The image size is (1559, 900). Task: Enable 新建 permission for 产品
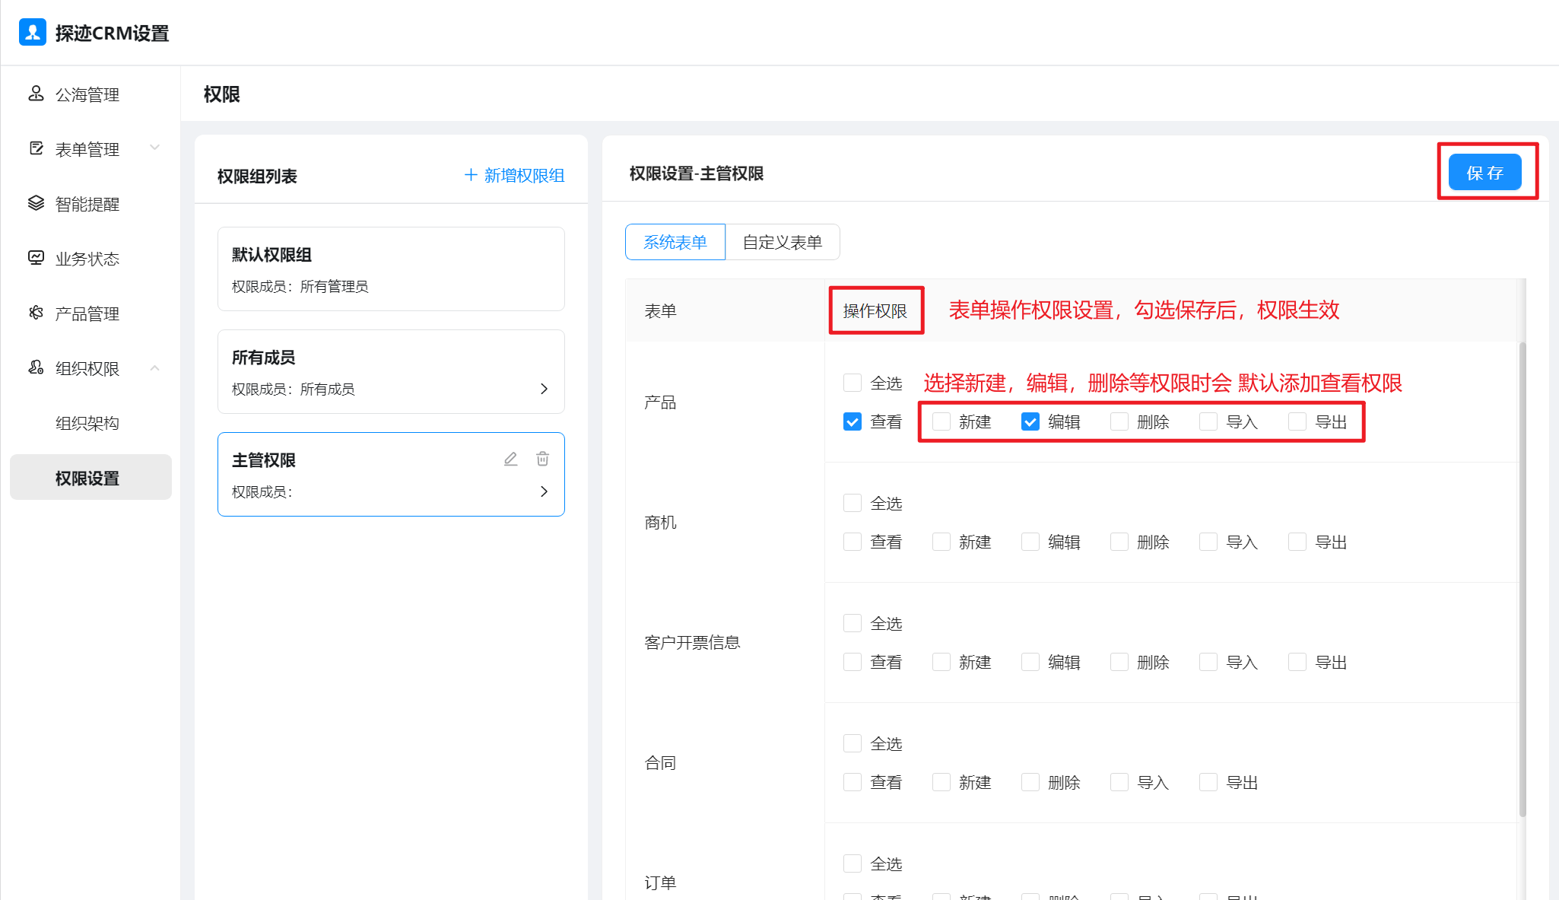(941, 421)
